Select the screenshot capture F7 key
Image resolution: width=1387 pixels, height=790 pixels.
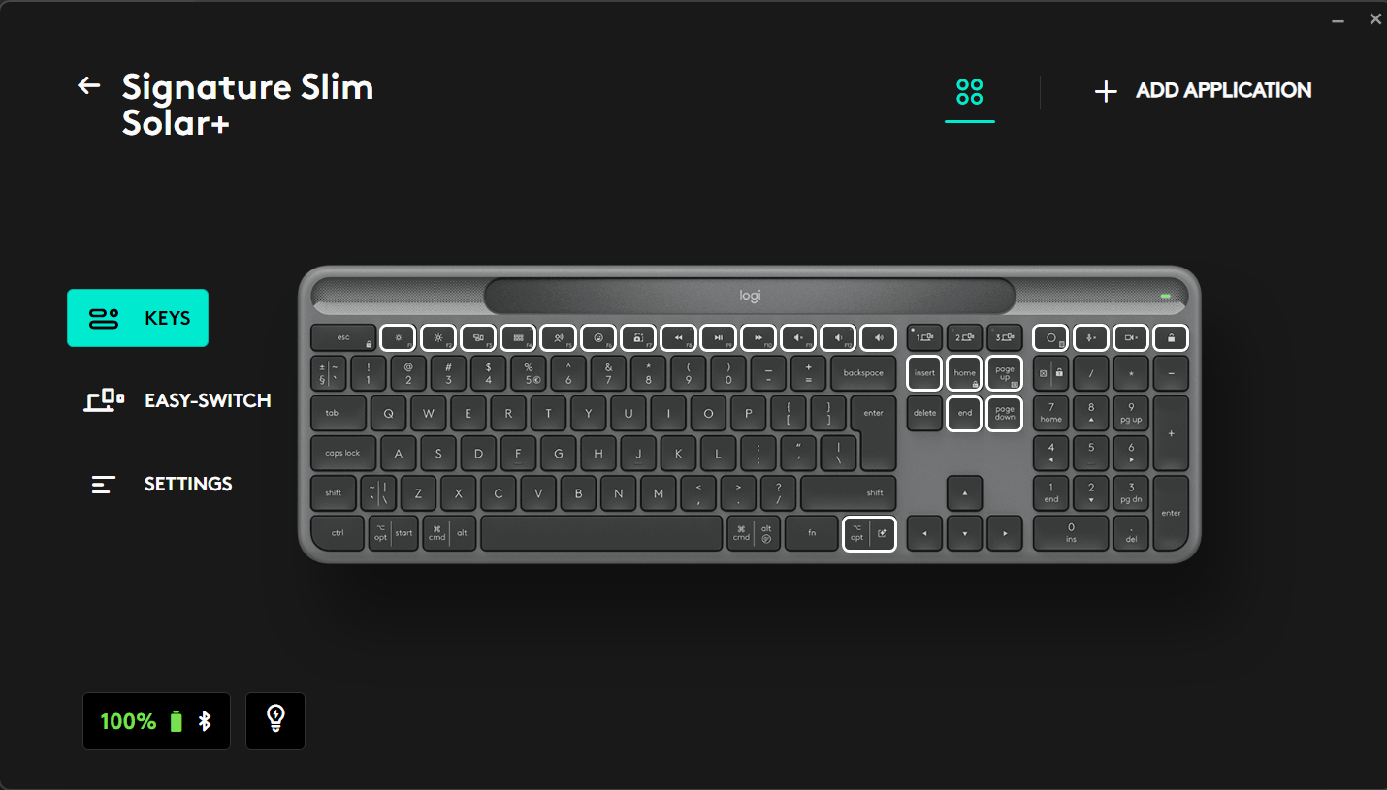coord(638,337)
